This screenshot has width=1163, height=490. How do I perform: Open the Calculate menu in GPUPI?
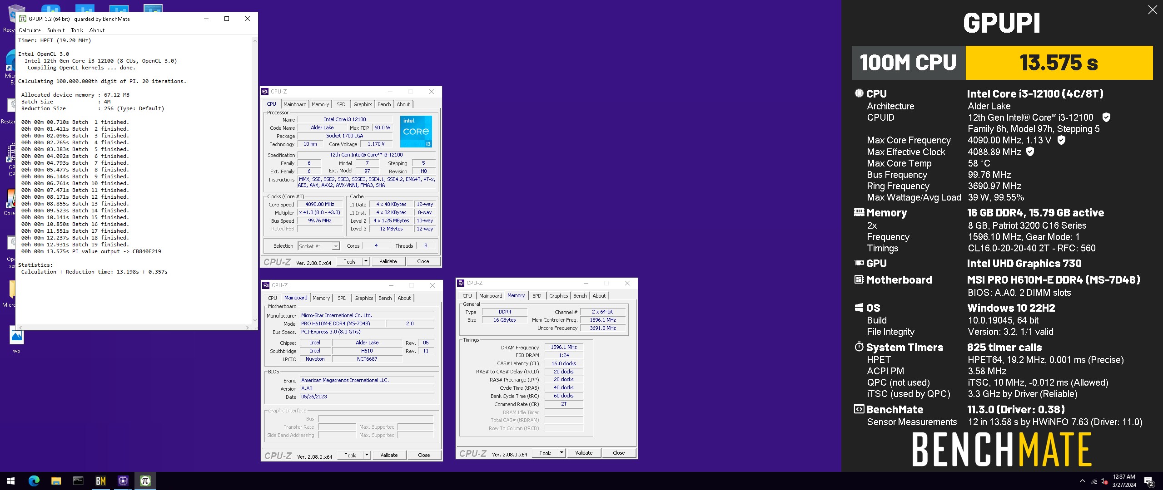[x=30, y=30]
